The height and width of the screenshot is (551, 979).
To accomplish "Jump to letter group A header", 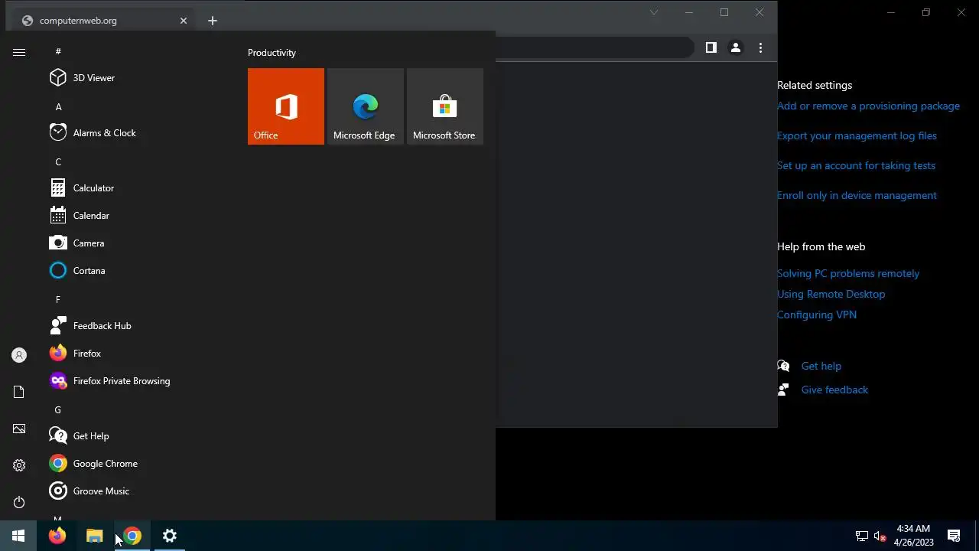I will (58, 106).
